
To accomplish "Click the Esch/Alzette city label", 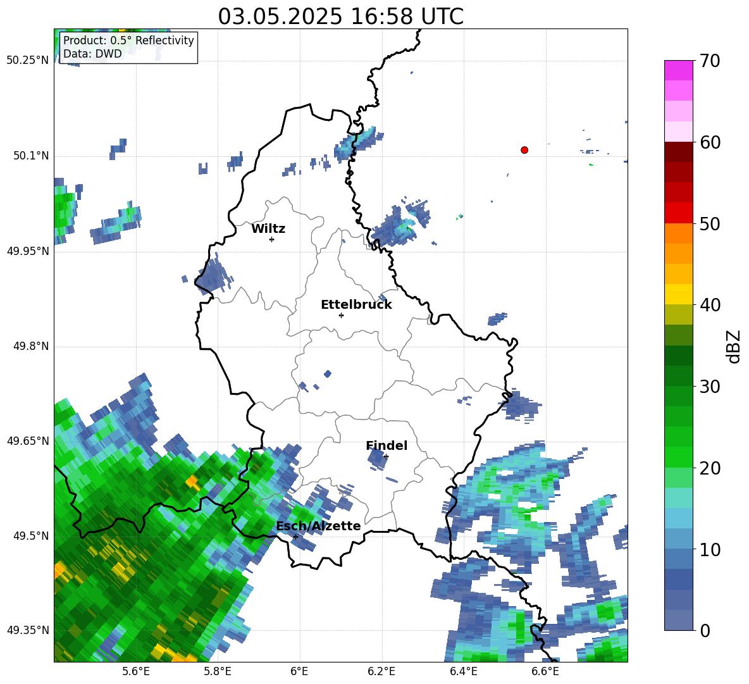I will tap(318, 526).
